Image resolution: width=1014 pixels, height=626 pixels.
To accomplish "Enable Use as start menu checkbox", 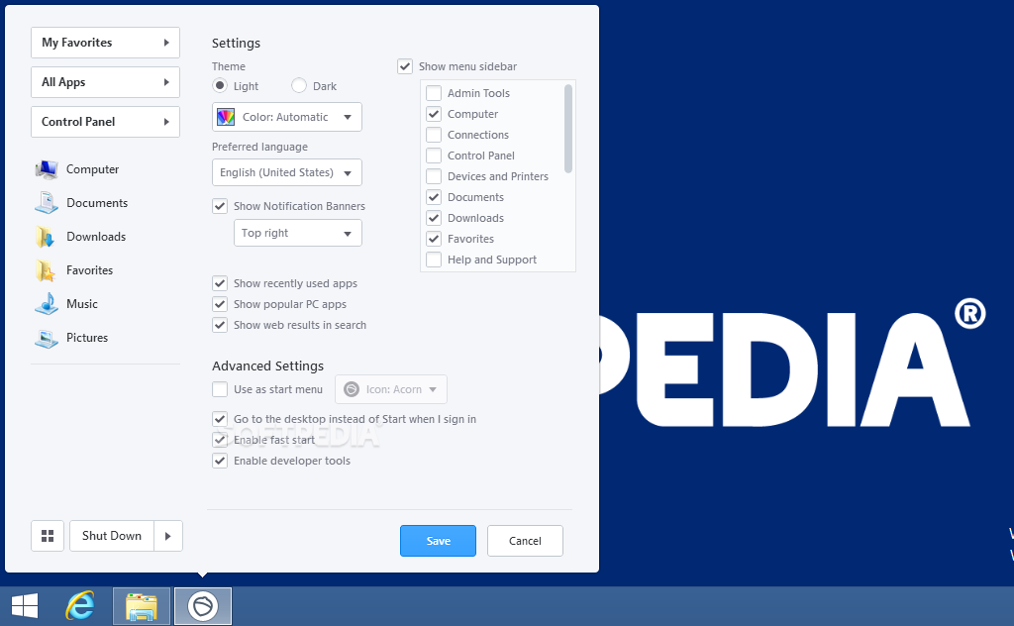I will (x=220, y=389).
